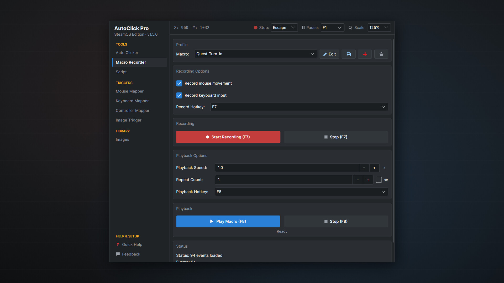The image size is (504, 283).
Task: Save the macro profile with the floppy disk icon
Action: click(x=349, y=54)
